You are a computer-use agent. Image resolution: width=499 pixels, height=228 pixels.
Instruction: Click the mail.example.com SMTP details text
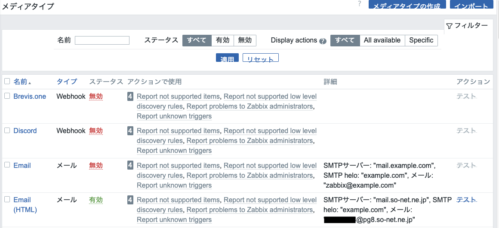click(379, 175)
